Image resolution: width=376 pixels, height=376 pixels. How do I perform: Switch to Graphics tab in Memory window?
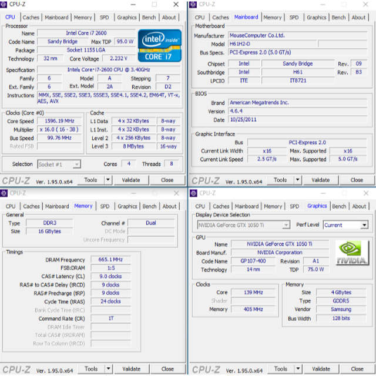(x=127, y=206)
